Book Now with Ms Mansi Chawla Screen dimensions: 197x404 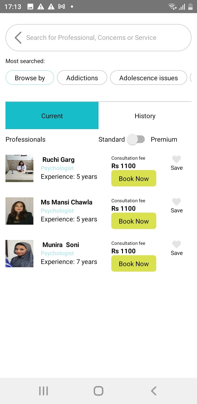click(134, 221)
